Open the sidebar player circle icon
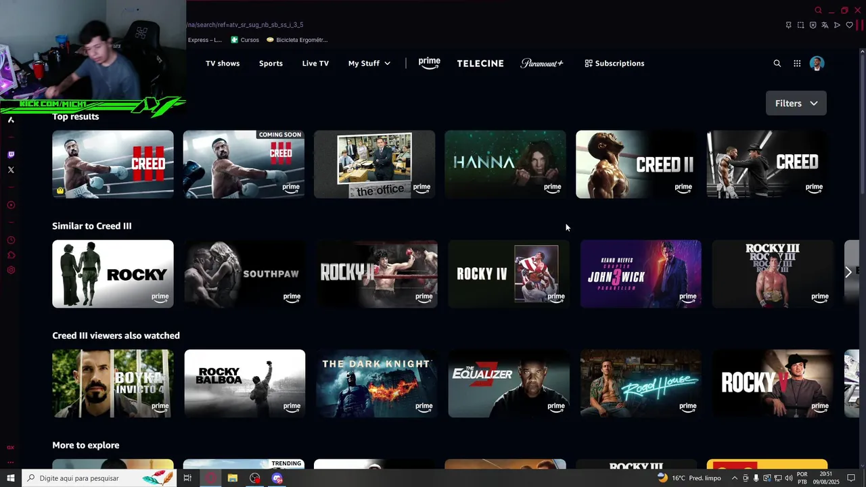866x487 pixels. click(x=11, y=205)
